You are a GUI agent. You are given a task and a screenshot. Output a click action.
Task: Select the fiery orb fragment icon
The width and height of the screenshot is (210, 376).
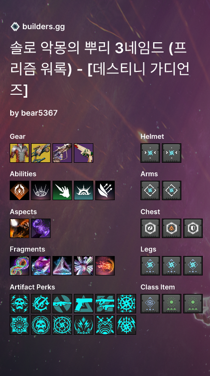point(105,266)
